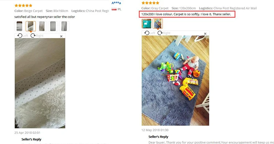Close the enlarged beige carpet photo
274x144 pixels.
61,36
